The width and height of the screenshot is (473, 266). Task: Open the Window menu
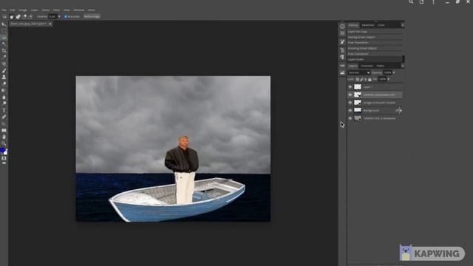coord(79,10)
